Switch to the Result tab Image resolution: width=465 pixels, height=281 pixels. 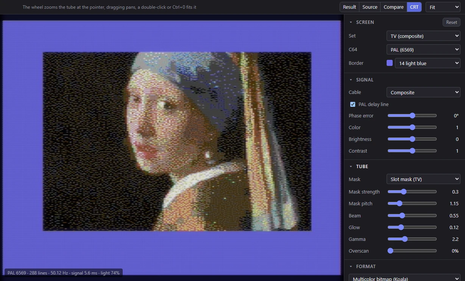click(349, 7)
